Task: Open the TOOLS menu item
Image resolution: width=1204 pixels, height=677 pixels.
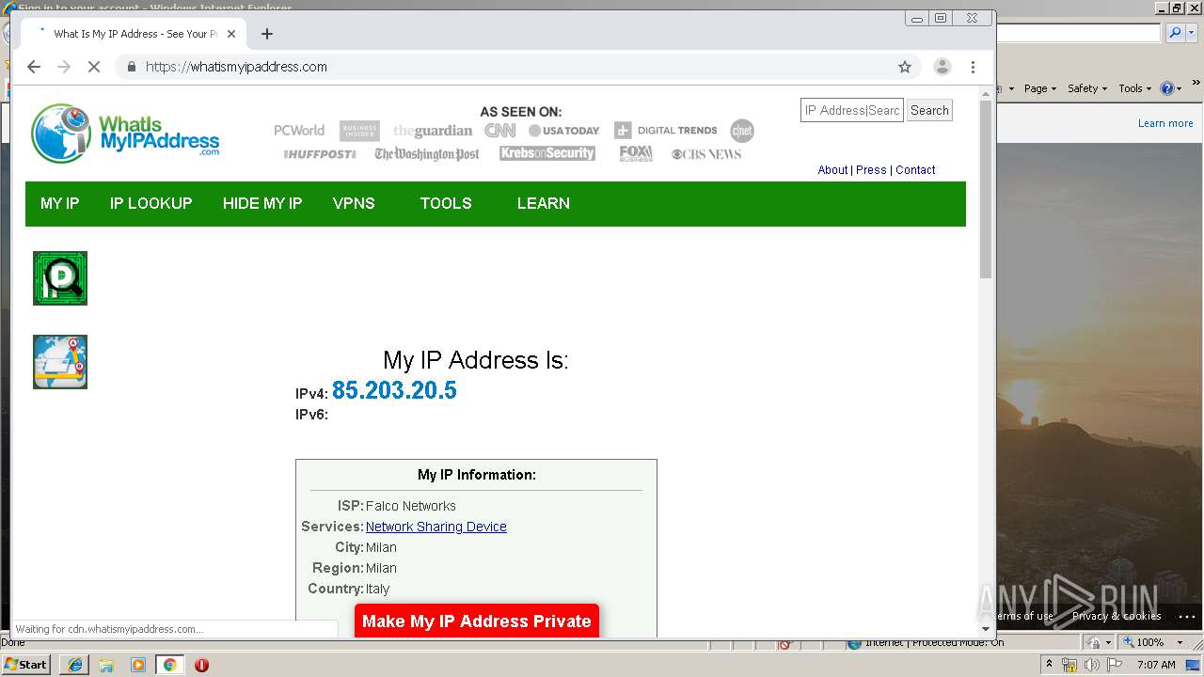Action: [x=446, y=203]
